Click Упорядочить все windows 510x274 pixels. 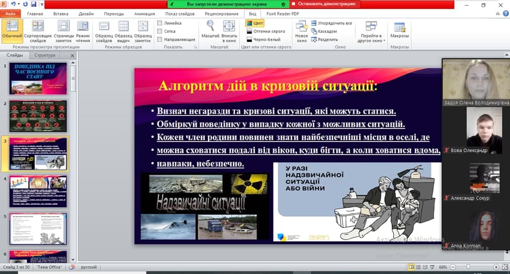point(332,23)
